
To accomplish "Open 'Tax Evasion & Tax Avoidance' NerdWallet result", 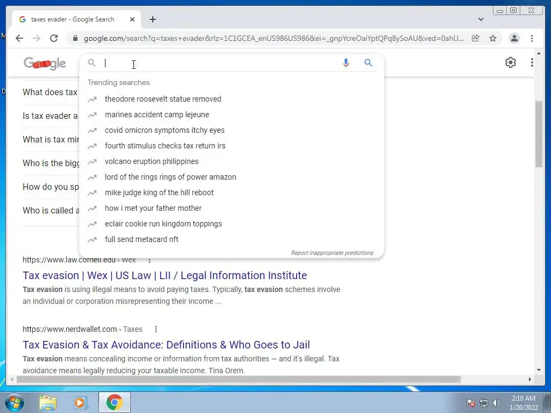I will 166,345.
